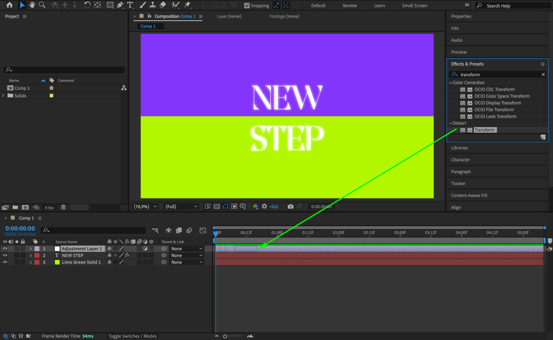553x340 pixels.
Task: Select the OCIO File Transform effect
Action: 494,110
